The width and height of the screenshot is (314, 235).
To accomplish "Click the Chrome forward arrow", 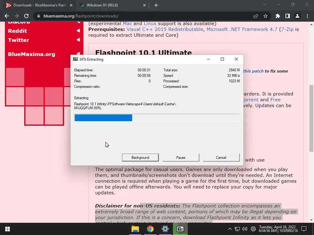I will [x=17, y=16].
